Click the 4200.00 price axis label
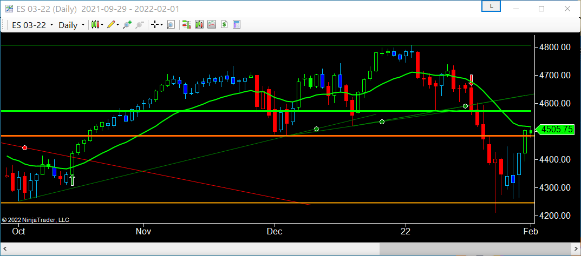581x256 pixels. [x=554, y=215]
